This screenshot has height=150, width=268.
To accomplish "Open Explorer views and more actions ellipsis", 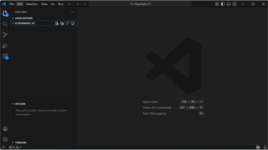I will click(73, 12).
